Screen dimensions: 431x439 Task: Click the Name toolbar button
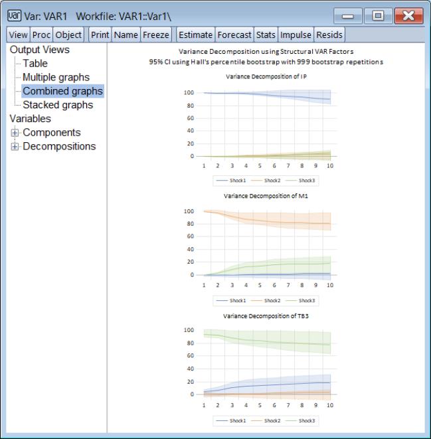click(x=126, y=35)
